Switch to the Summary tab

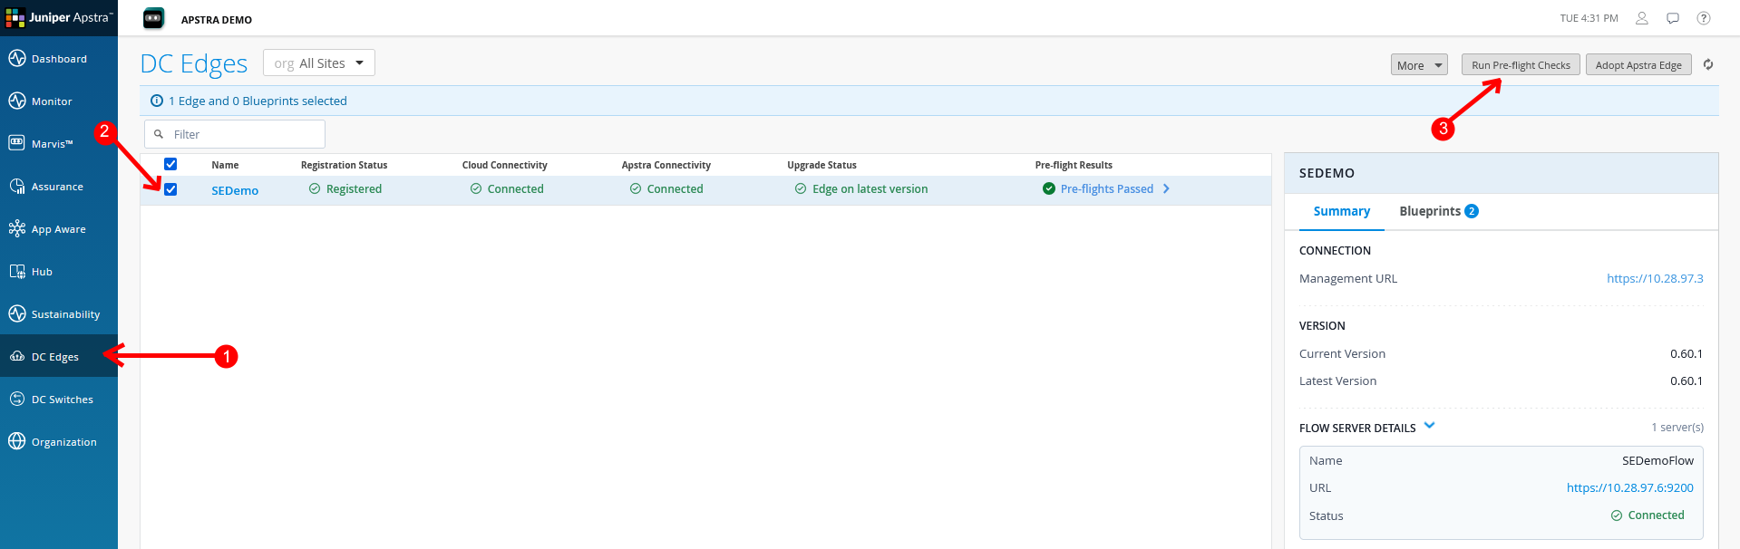(x=1341, y=211)
